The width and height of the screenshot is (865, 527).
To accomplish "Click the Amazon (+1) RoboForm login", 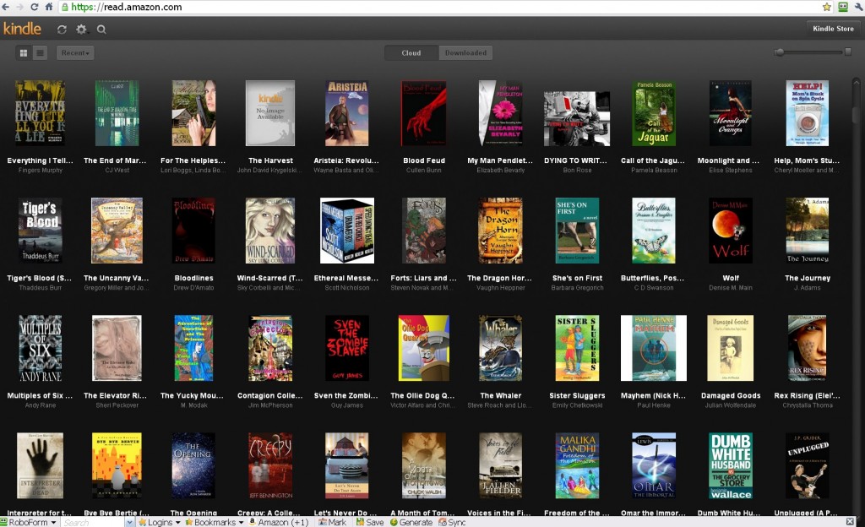I will click(x=279, y=522).
